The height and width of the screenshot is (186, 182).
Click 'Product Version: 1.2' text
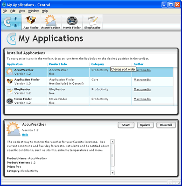coord(21,163)
